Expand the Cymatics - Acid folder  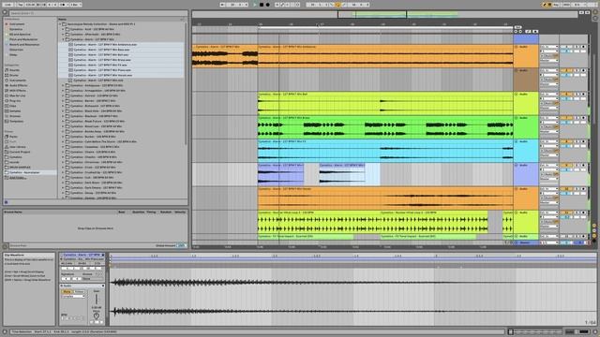pyautogui.click(x=63, y=29)
